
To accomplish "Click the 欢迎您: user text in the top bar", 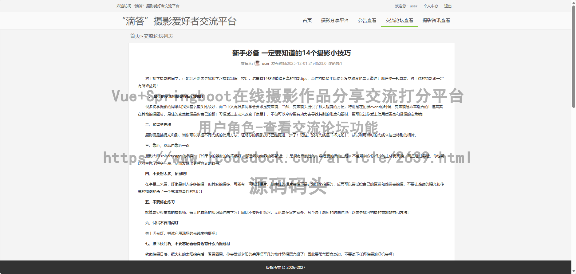I will (406, 6).
